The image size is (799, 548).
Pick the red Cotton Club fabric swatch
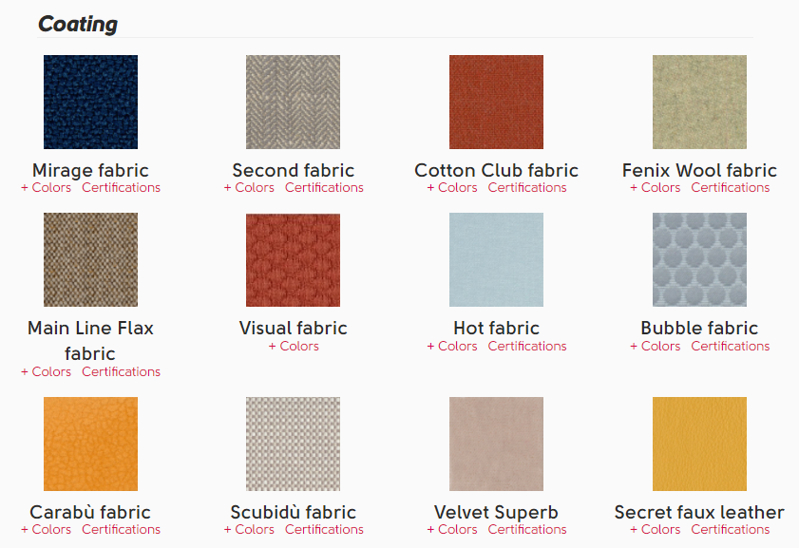[496, 102]
